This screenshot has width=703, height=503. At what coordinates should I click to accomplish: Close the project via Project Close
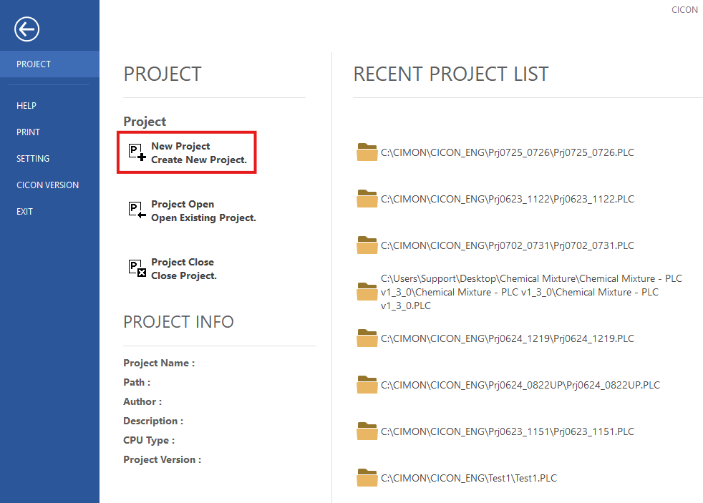pos(183,268)
